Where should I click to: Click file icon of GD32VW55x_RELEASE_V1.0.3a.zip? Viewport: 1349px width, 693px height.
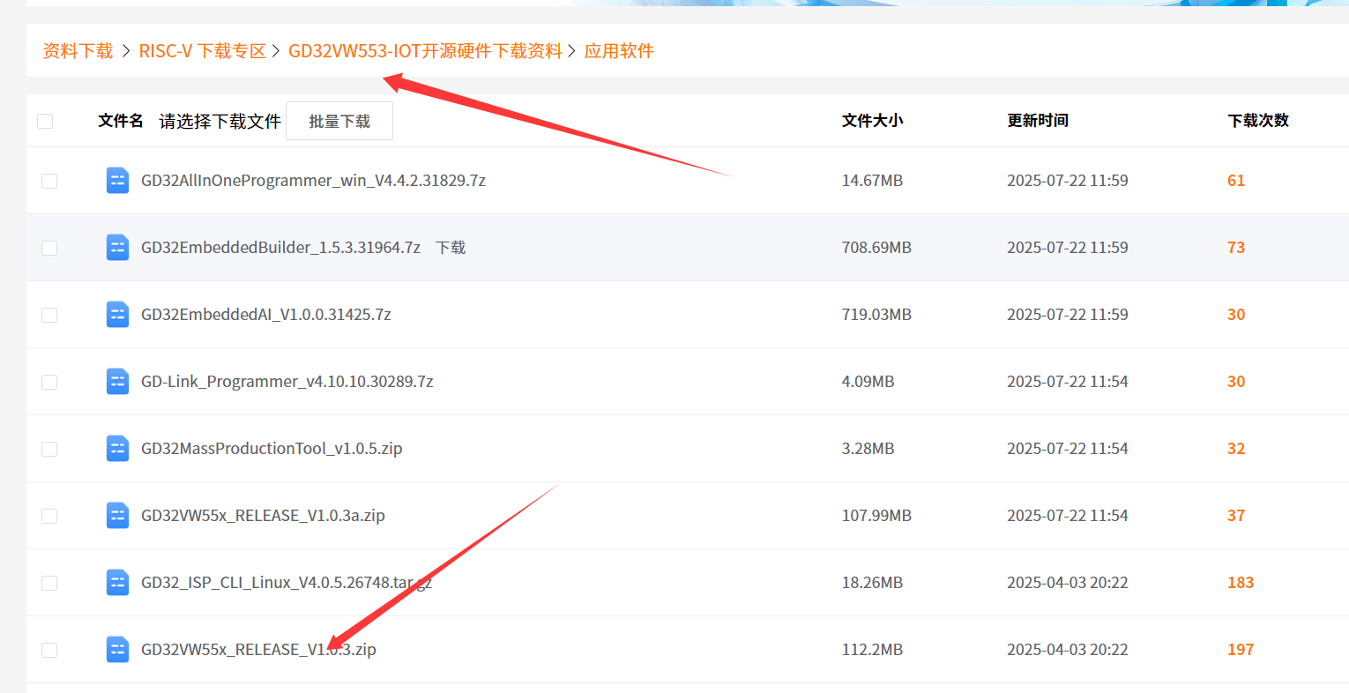(x=117, y=516)
